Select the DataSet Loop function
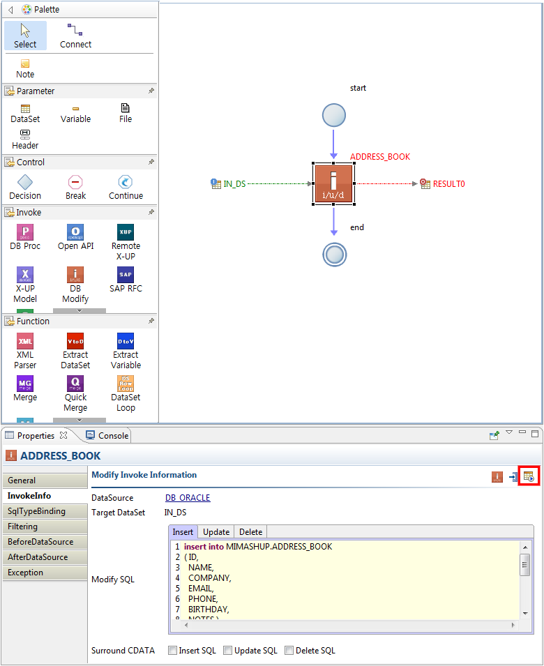 (x=126, y=394)
